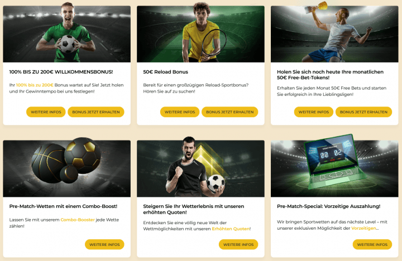The height and width of the screenshot is (261, 402).
Task: Open the Vorzeitigen highlighted link
Action: [363, 228]
